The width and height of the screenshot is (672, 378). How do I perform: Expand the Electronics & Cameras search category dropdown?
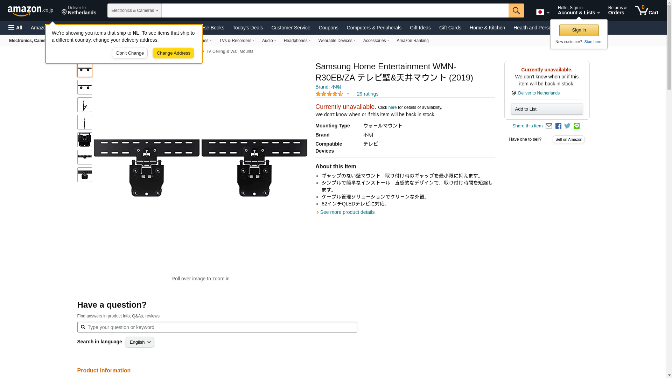coord(134,10)
